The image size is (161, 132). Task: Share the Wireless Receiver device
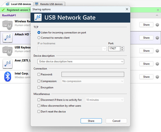[x=146, y=25]
